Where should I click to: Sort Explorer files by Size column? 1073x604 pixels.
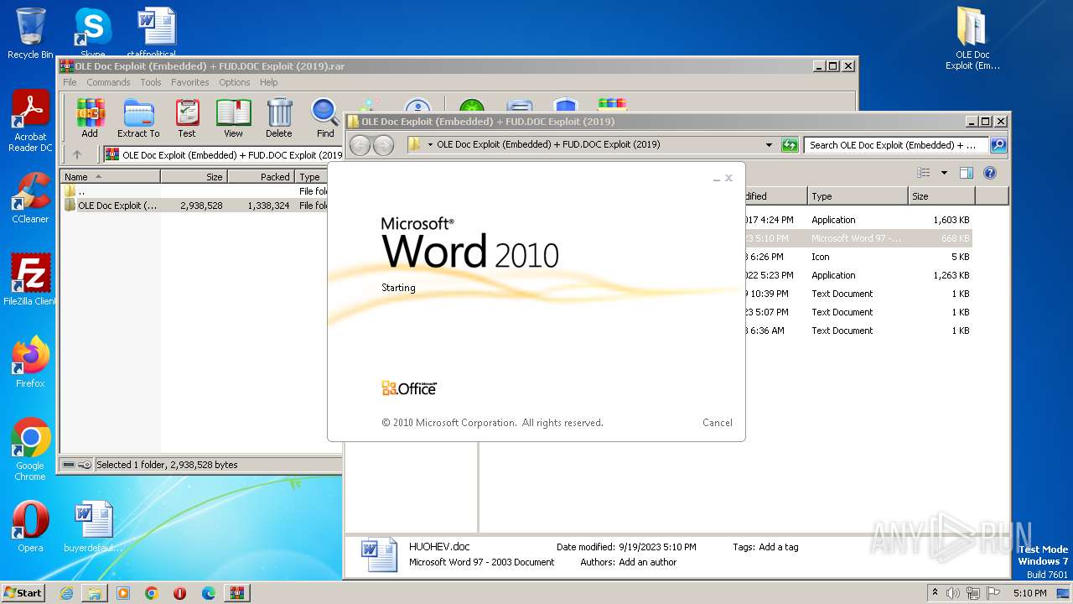pyautogui.click(x=941, y=196)
